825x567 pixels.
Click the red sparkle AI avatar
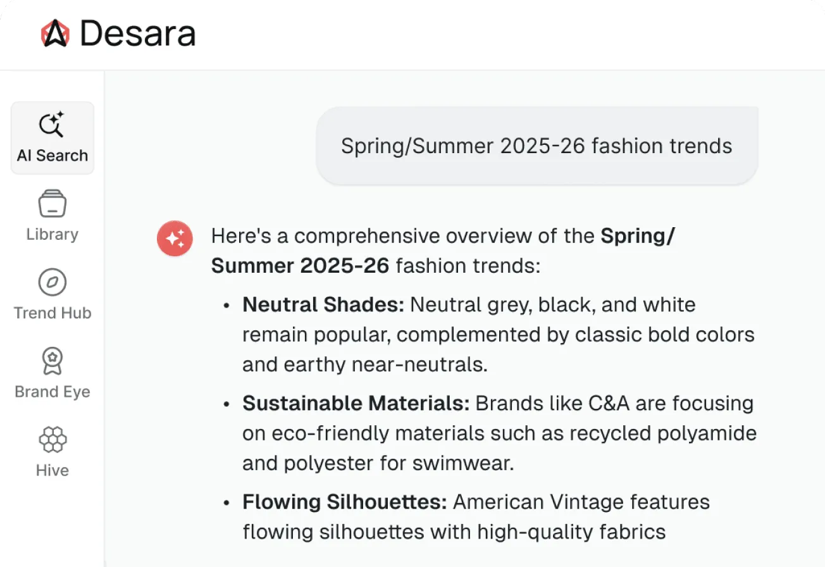click(x=175, y=239)
